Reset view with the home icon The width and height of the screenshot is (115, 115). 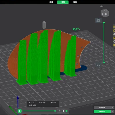(101, 7)
